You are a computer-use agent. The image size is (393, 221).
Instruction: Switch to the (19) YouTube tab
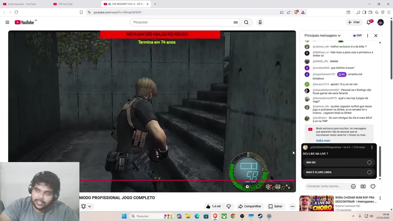(x=75, y=4)
